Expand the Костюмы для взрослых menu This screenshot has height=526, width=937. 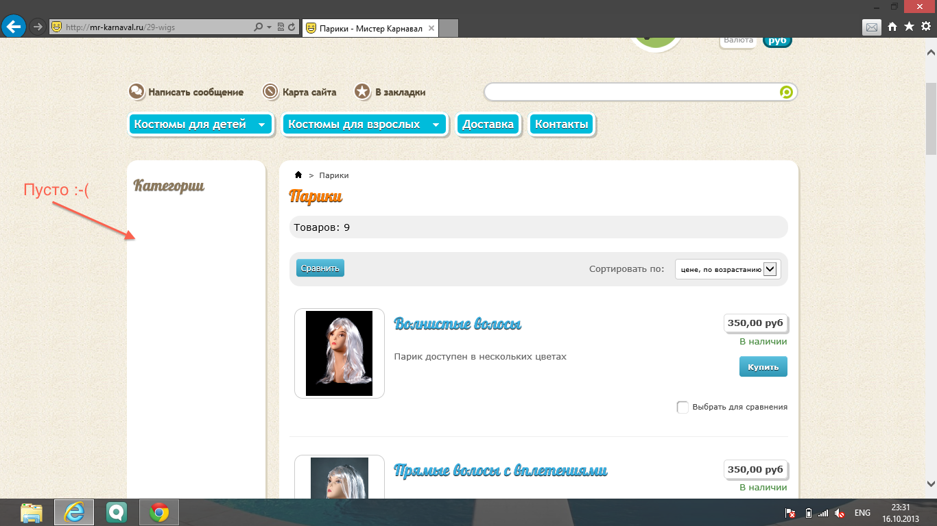(x=364, y=125)
